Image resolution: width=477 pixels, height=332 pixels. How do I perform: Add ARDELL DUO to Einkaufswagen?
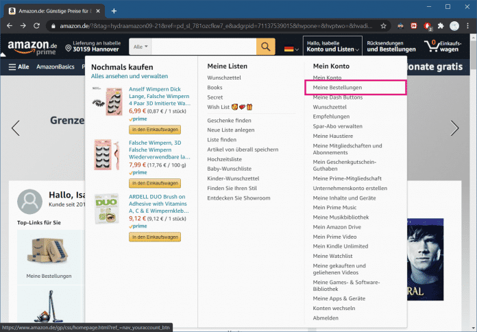[155, 237]
